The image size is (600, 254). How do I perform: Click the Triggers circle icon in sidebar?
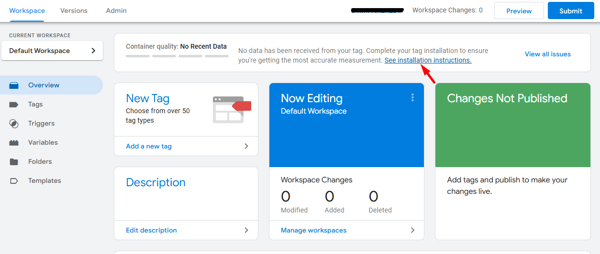14,124
